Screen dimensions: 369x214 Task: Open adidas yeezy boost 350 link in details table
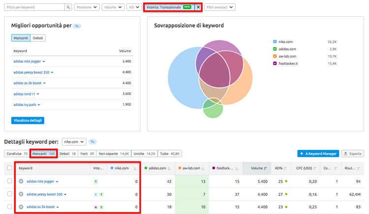coord(44,194)
